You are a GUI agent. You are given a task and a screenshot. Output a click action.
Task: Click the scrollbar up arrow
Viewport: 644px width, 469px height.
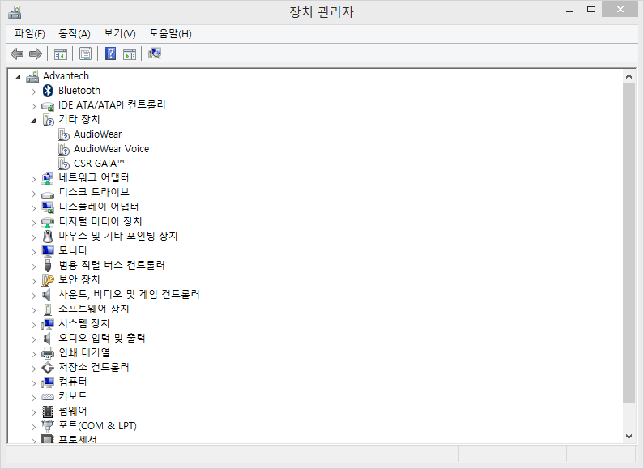click(x=629, y=76)
